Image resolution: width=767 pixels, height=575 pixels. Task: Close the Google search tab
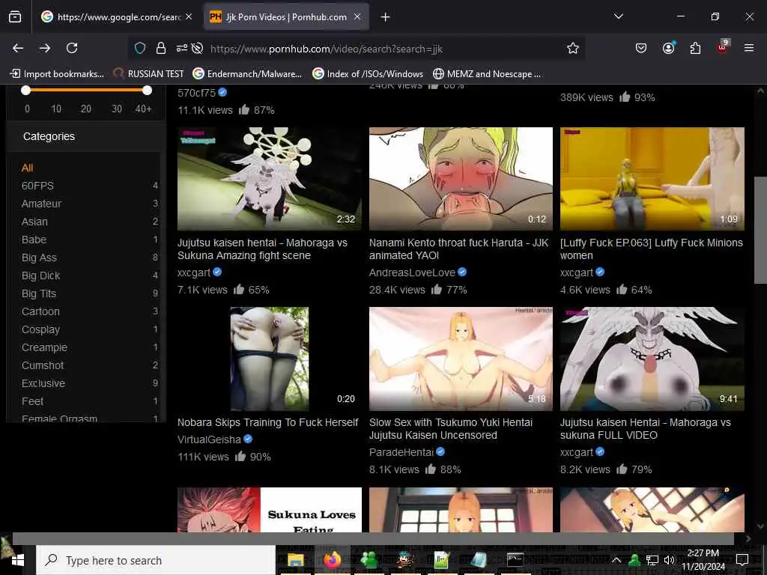[x=189, y=16]
